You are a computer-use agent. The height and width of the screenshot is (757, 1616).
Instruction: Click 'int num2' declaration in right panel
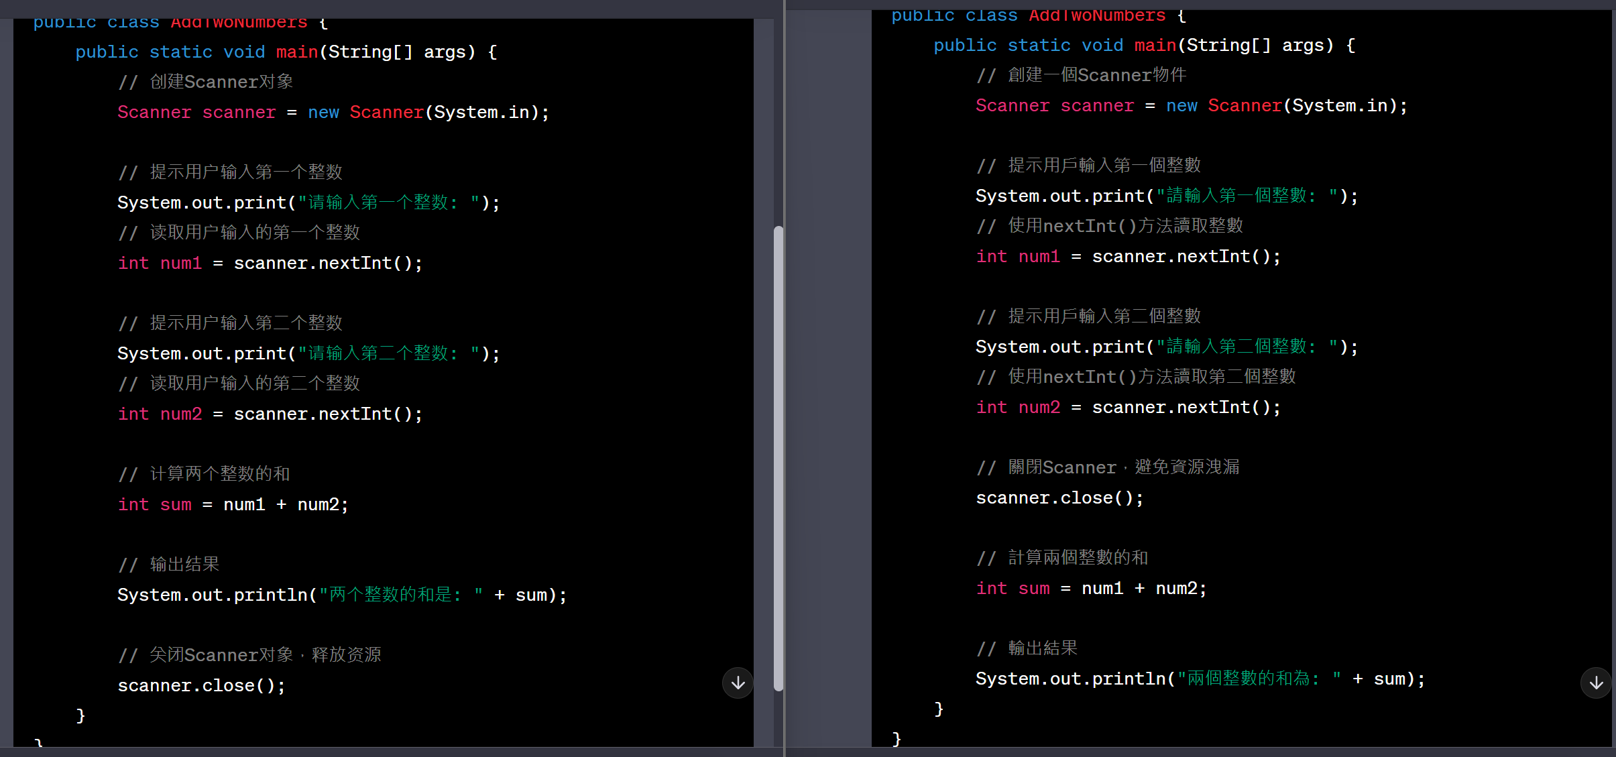[1128, 408]
